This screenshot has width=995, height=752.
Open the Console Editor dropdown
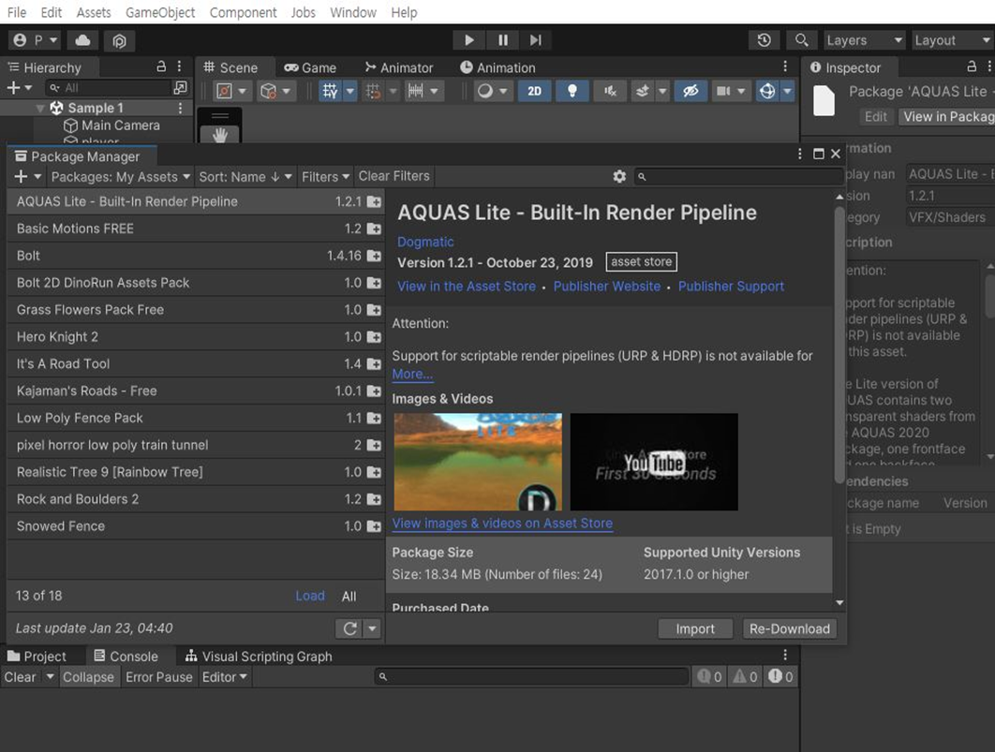[x=225, y=676]
